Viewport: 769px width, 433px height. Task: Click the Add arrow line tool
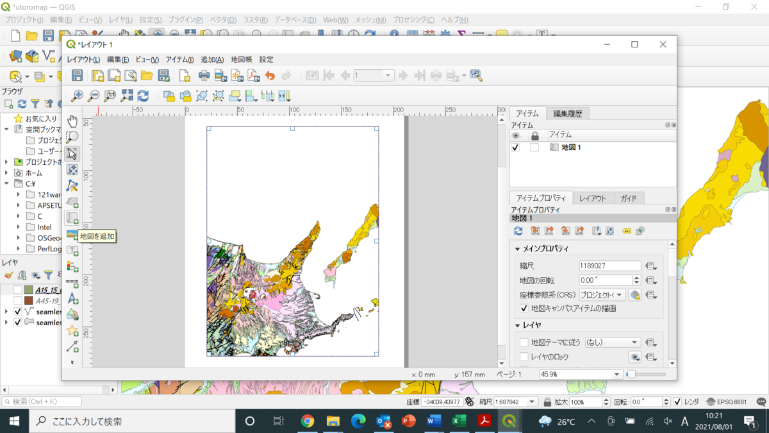pos(72,347)
